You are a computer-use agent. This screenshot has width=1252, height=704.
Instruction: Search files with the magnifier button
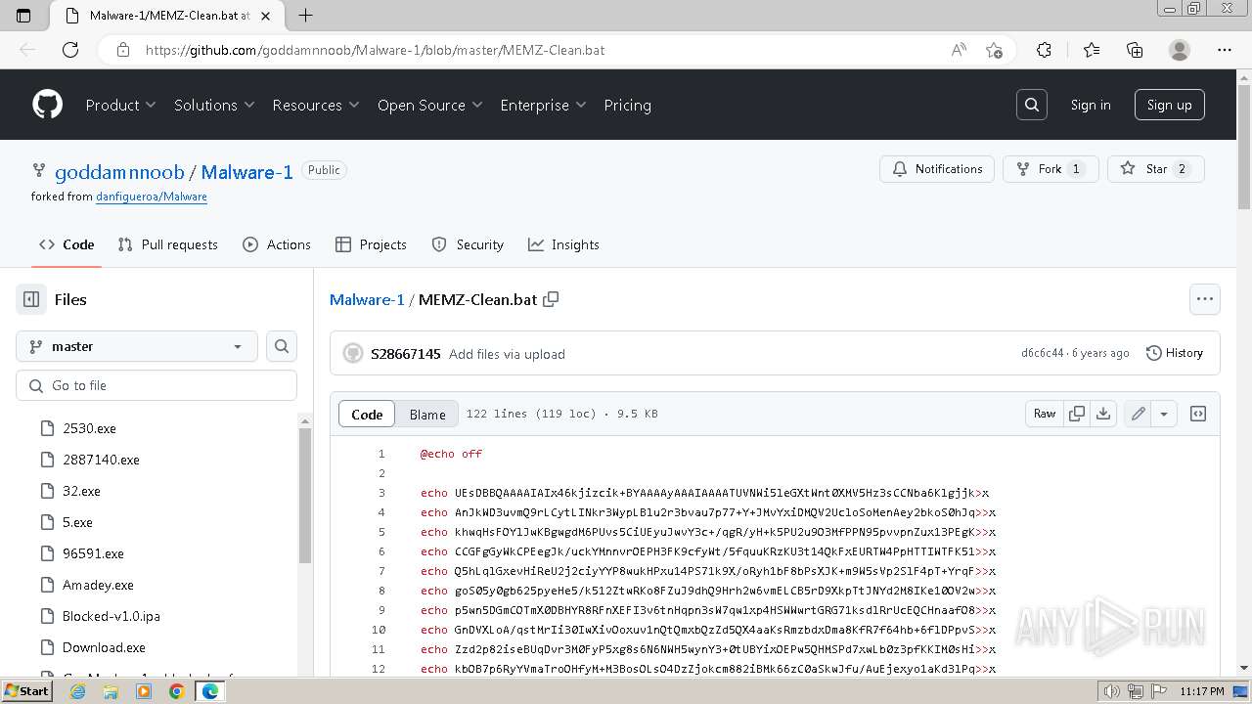(282, 346)
